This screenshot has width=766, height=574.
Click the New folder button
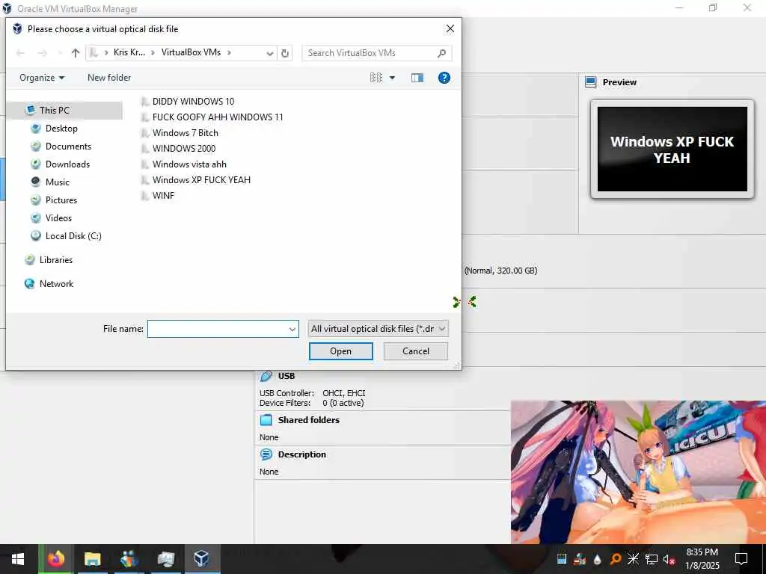(109, 78)
